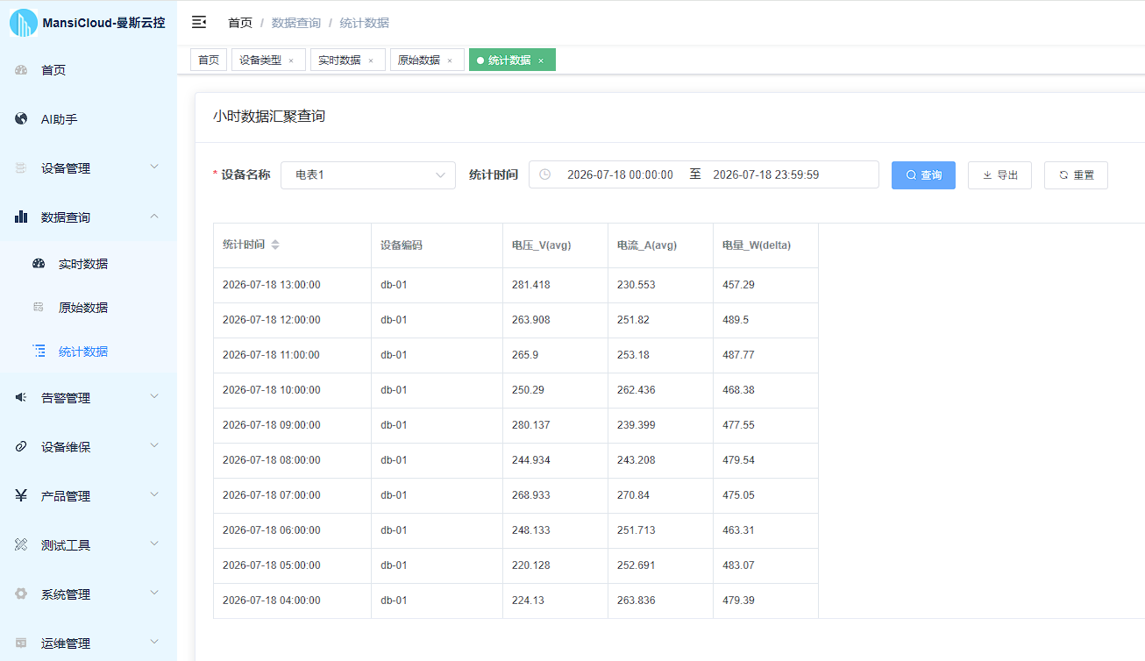This screenshot has height=661, width=1145.
Task: Click the energy value 468.38
Action: coord(738,390)
